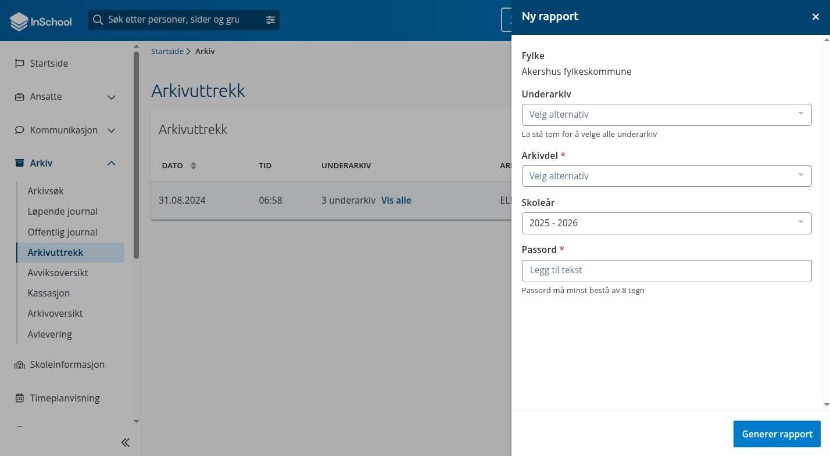This screenshot has height=456, width=830.
Task: Click the 3 underarkiv text
Action: click(348, 201)
